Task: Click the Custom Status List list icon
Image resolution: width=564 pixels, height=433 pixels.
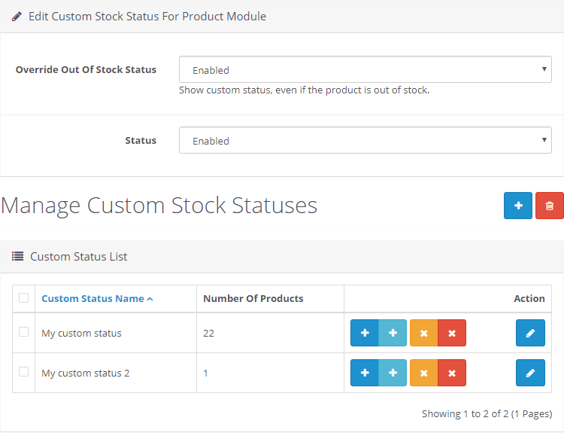Action: coord(17,257)
